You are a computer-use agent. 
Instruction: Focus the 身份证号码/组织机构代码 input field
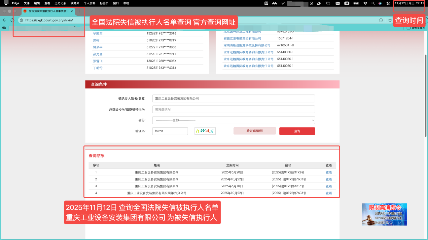point(233,109)
